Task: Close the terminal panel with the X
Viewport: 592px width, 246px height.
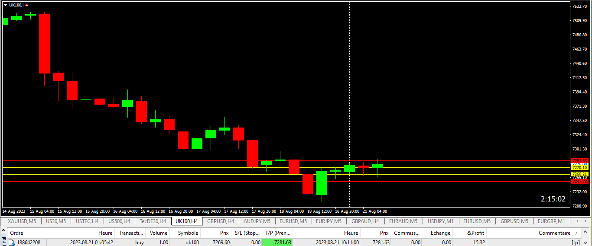Action: pos(3,230)
